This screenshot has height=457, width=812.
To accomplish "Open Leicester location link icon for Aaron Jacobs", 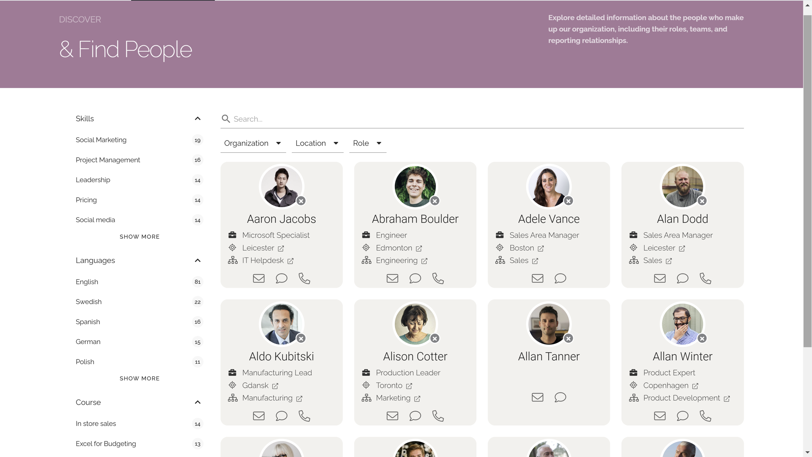I will (x=281, y=248).
